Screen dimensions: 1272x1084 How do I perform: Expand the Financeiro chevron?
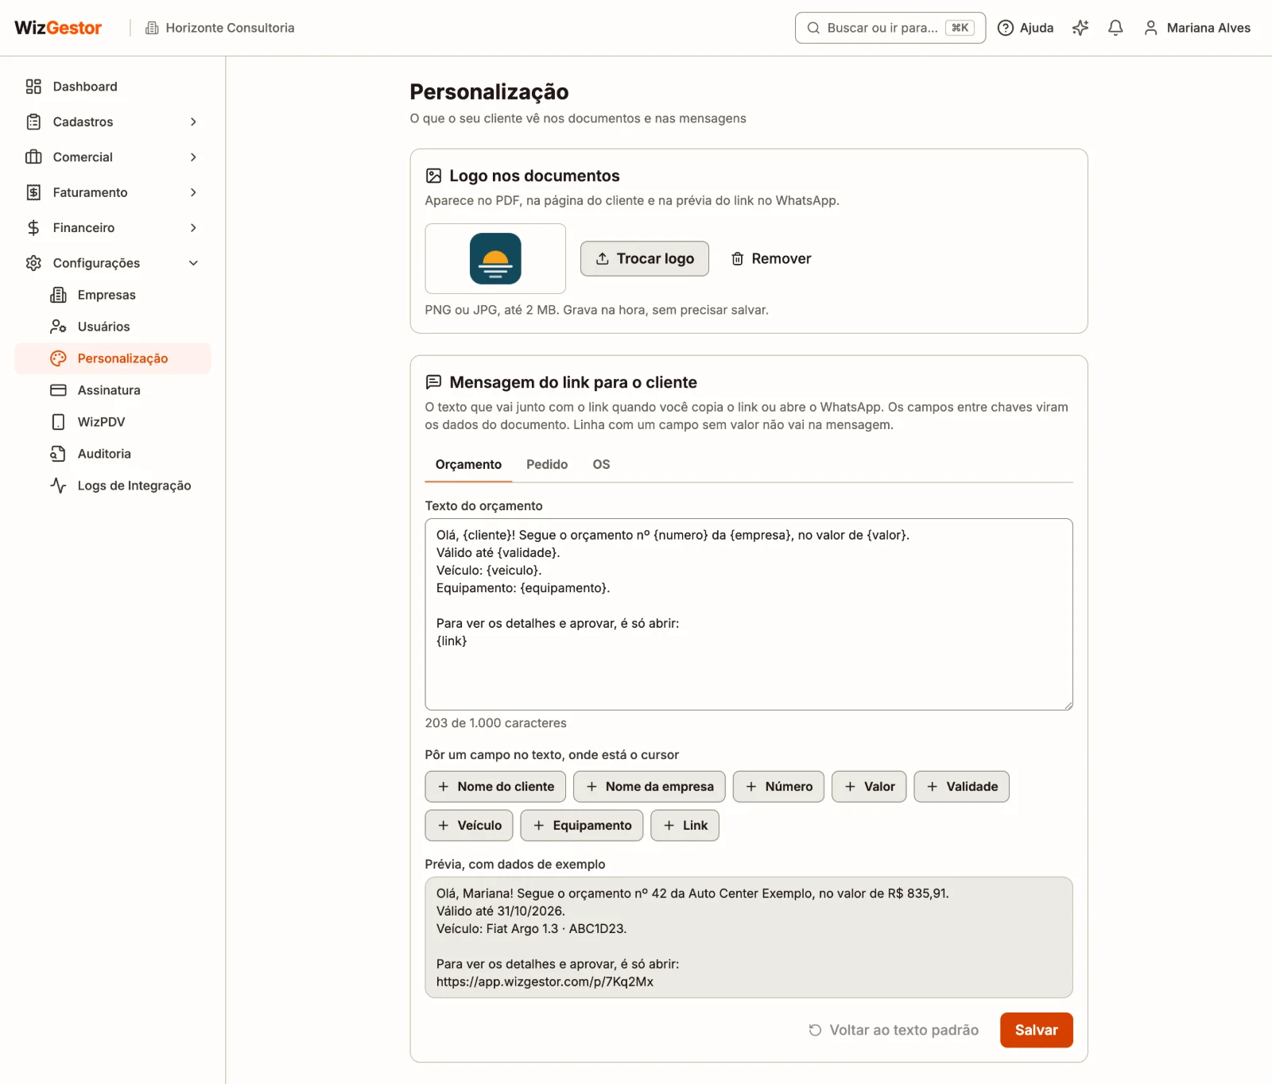193,228
